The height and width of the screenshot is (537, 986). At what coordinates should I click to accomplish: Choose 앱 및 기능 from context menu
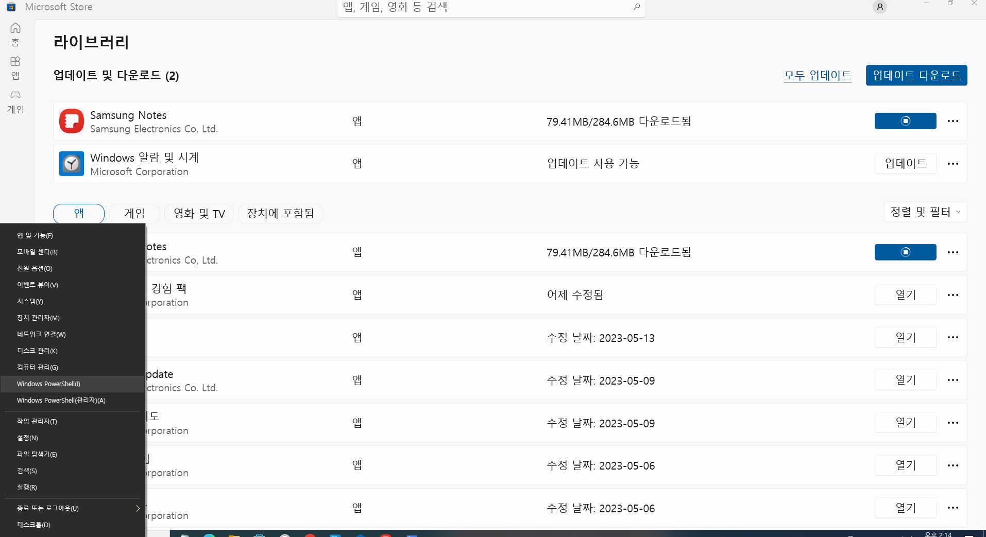click(x=73, y=235)
